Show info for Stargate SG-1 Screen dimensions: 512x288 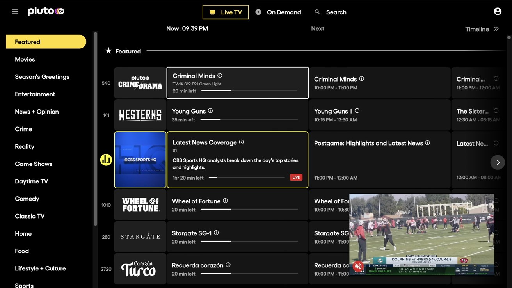(x=216, y=233)
